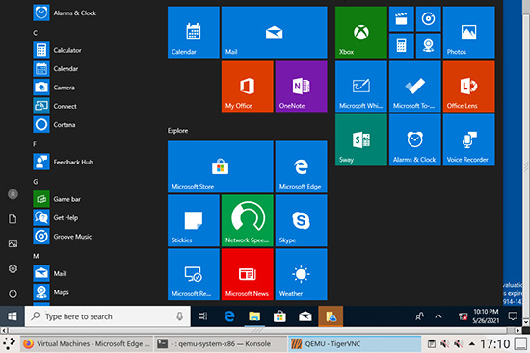530x353 pixels.
Task: Jump via letter F header
Action: (x=35, y=144)
